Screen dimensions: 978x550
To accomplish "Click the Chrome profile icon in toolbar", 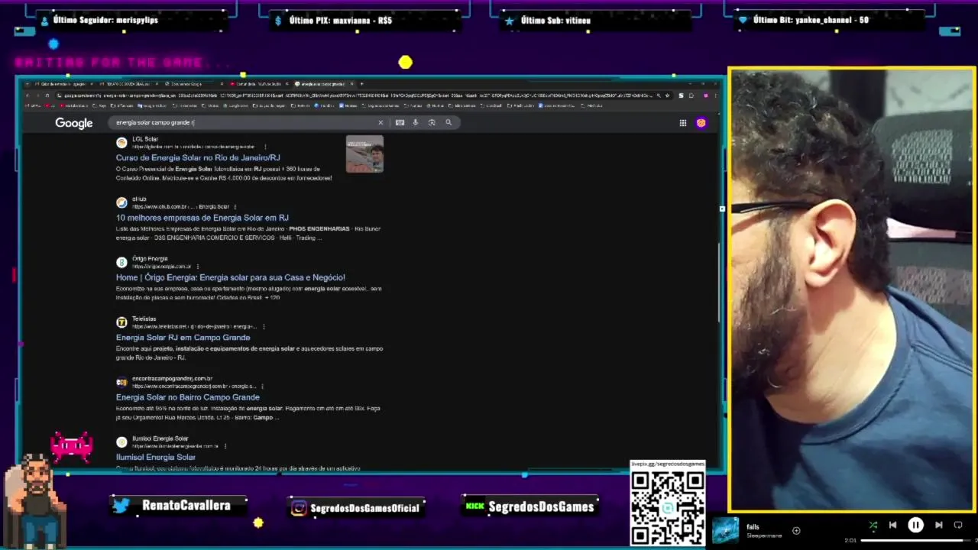I will click(x=704, y=95).
